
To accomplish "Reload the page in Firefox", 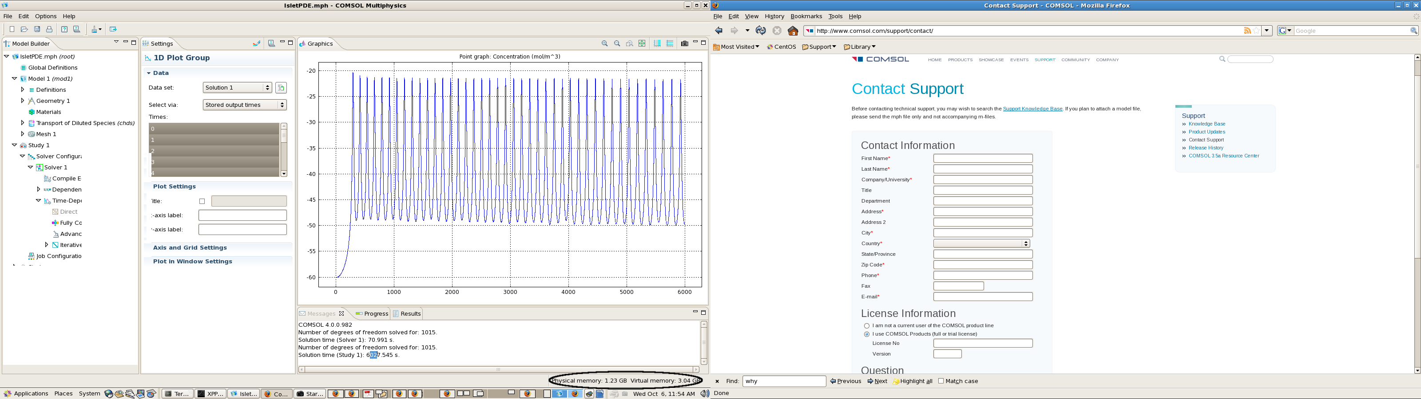I will [x=761, y=31].
